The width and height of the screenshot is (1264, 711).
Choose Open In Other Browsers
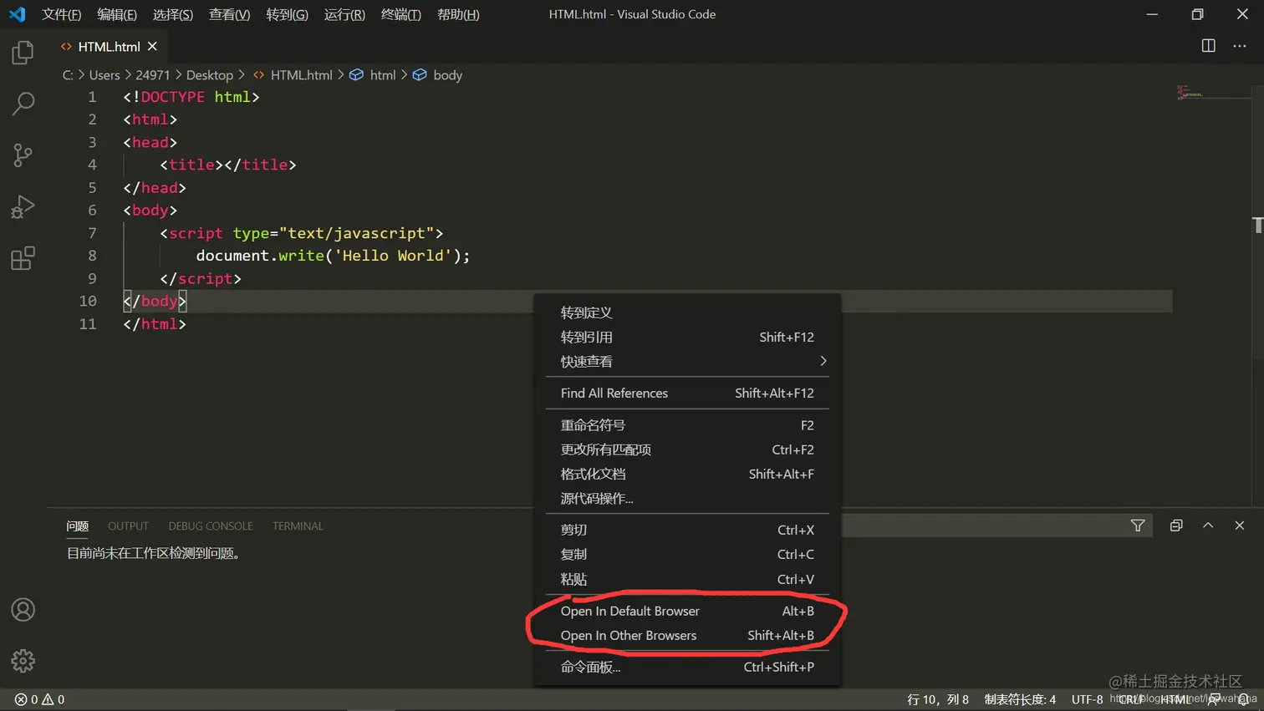click(687, 635)
